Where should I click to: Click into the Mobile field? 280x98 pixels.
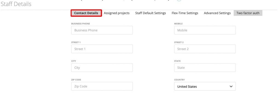coord(205,30)
